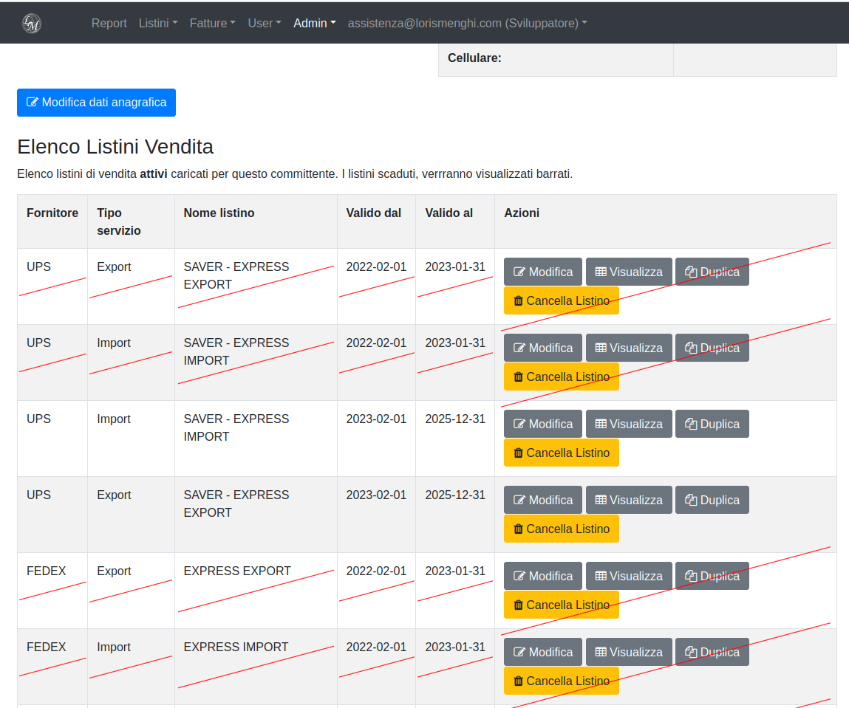849x708 pixels.
Task: Open the Fatture dropdown menu
Action: pos(212,23)
